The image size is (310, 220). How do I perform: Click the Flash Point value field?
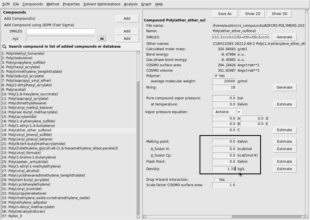[x=224, y=161]
